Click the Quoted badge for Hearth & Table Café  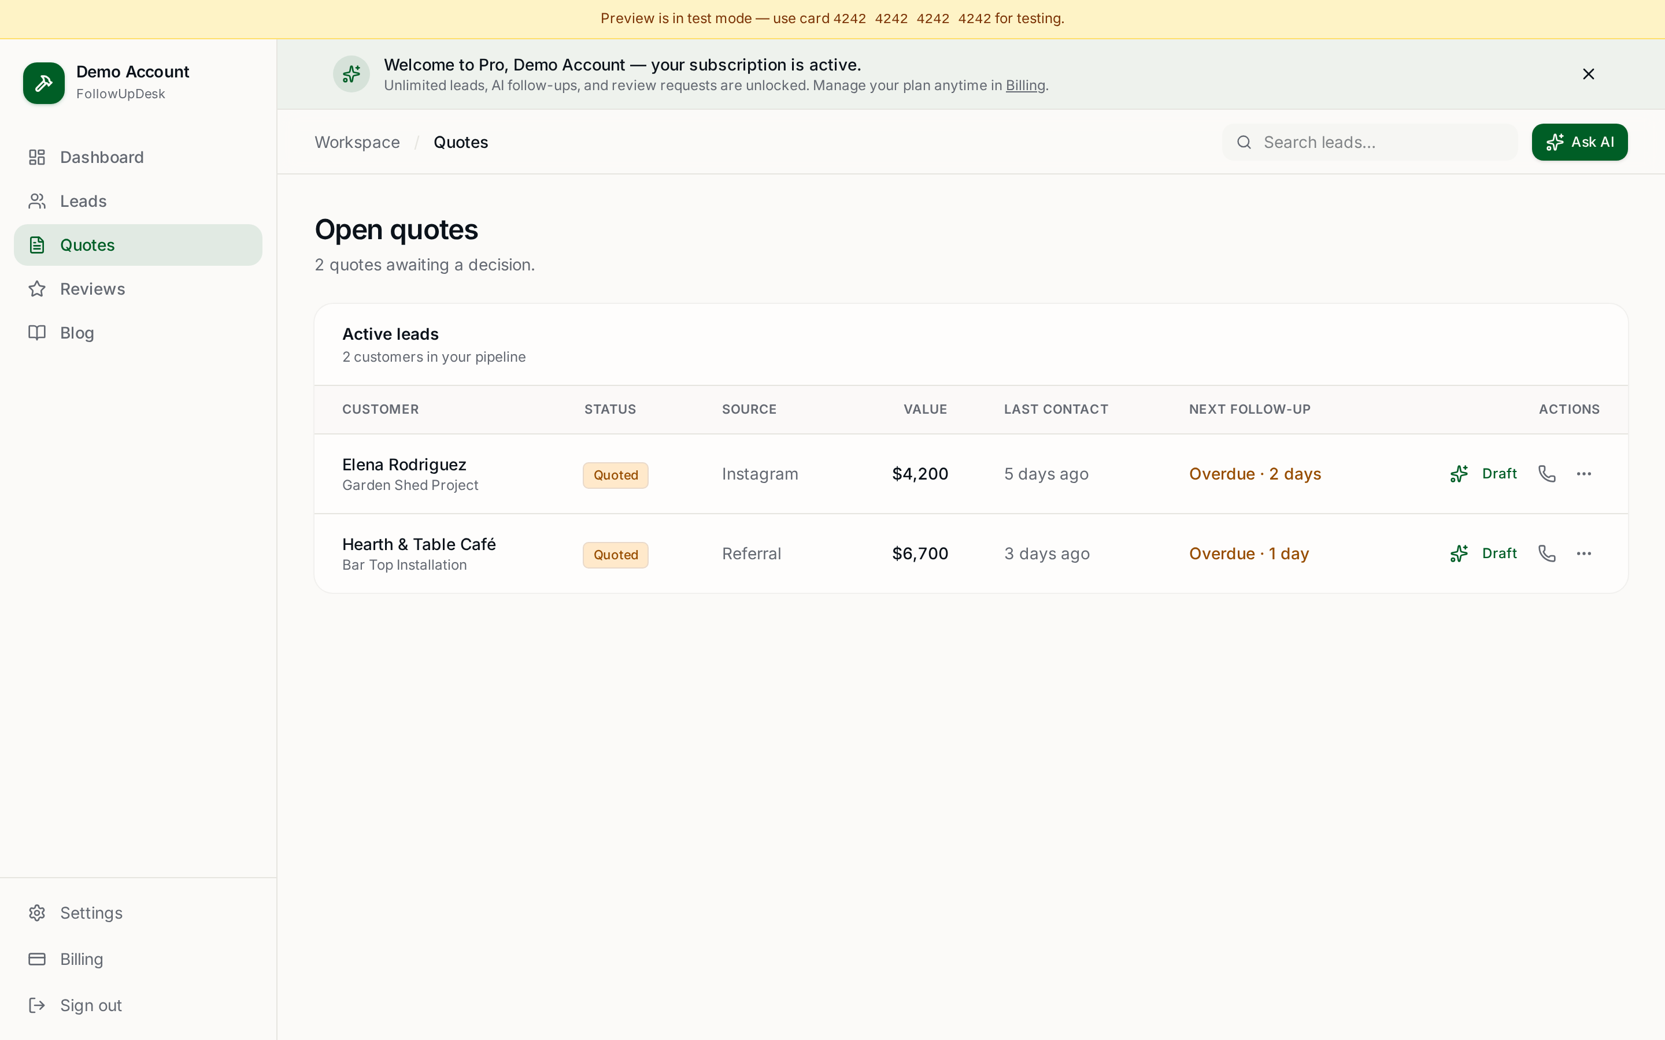(x=616, y=555)
